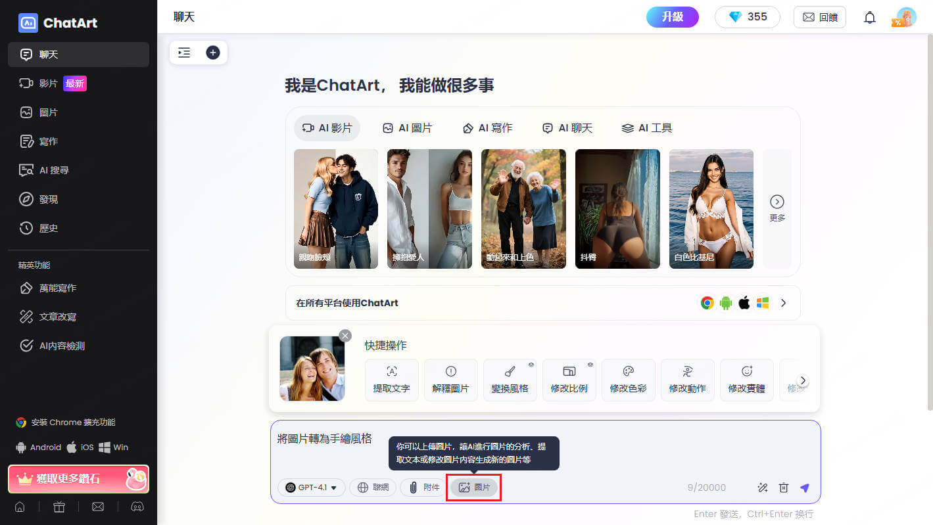
Task: Switch to the AI 寫作 tab
Action: [487, 128]
